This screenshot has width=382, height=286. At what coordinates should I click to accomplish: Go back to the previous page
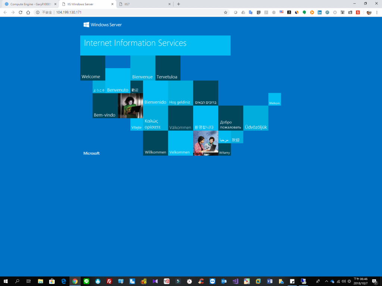click(5, 12)
